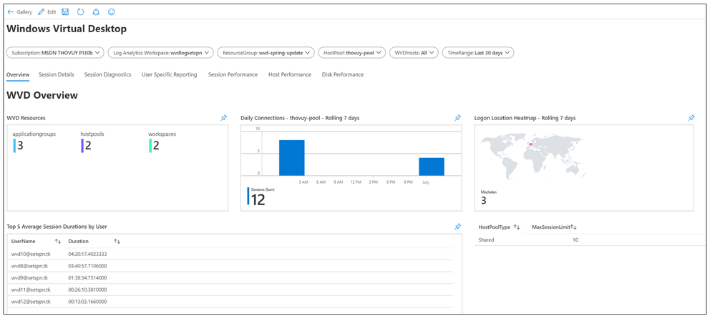Click the red Mechelen dot on the map
Viewport: 715px width, 321px height.
[530, 144]
